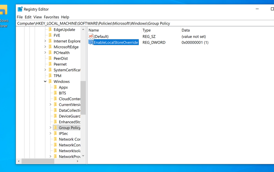
Task: Click the REG_DWORD type cell
Action: click(x=154, y=42)
